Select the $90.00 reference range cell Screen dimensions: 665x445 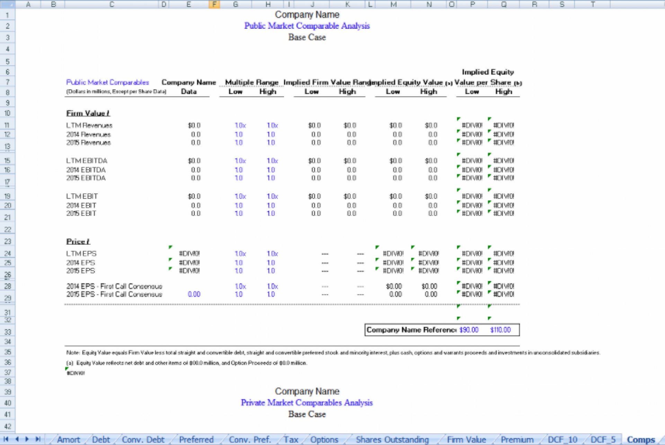(469, 330)
